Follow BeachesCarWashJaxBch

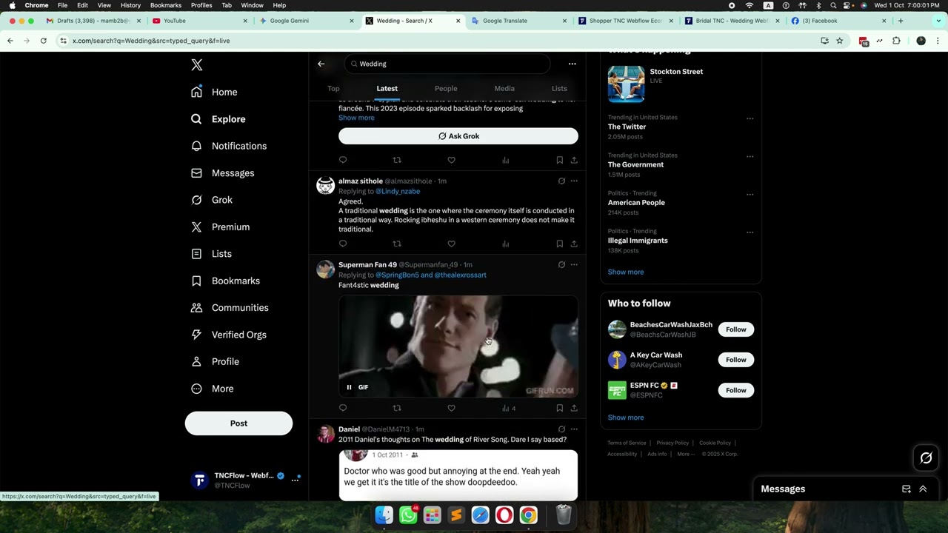click(735, 329)
